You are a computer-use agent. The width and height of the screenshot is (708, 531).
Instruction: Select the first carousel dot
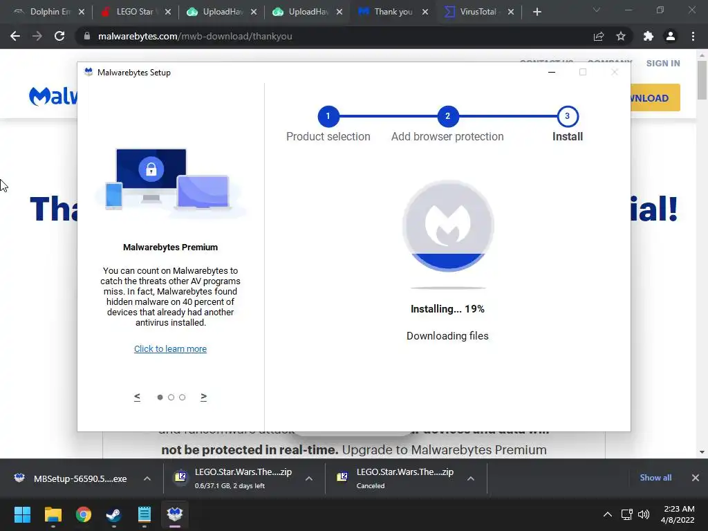tap(160, 398)
